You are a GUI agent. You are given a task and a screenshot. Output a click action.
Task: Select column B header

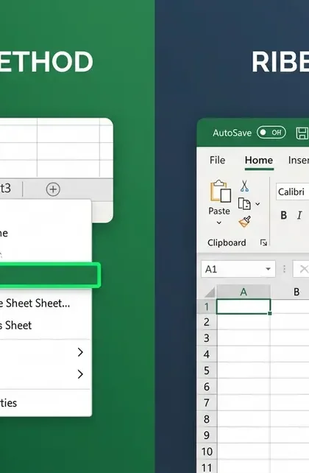(296, 292)
